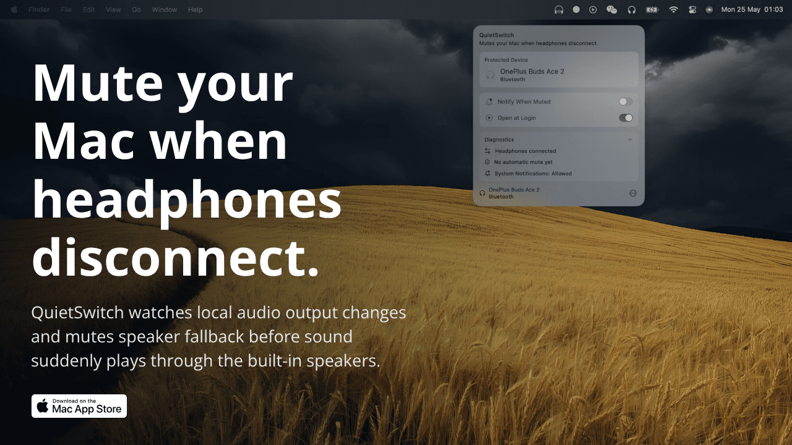Click the bell icon beside Notify When Muted
The width and height of the screenshot is (792, 445).
pos(489,101)
